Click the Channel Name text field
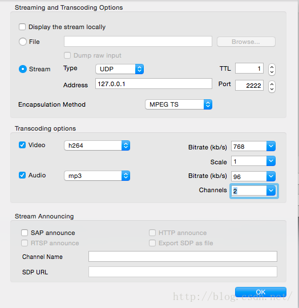The image size is (299, 308). [183, 256]
